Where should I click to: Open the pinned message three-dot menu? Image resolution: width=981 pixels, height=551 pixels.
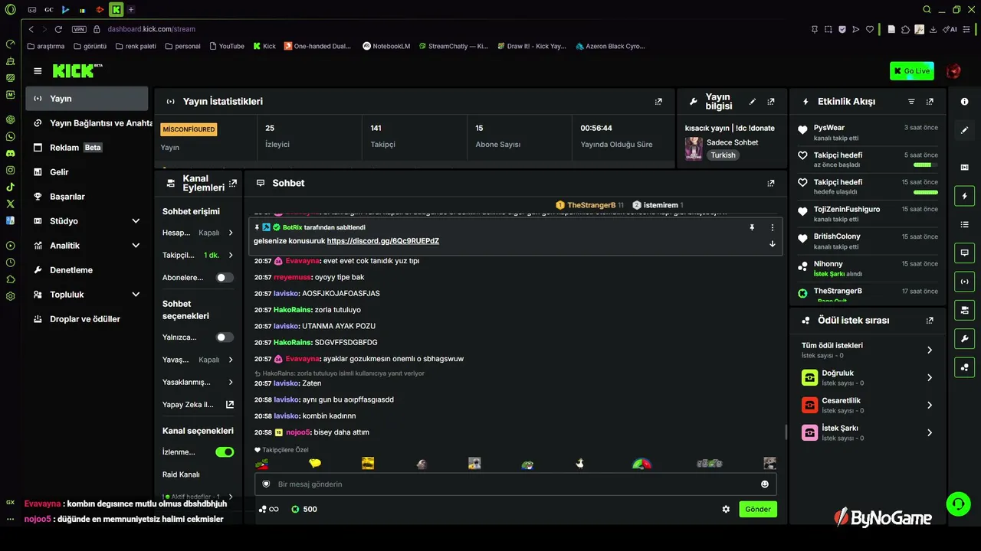click(772, 227)
